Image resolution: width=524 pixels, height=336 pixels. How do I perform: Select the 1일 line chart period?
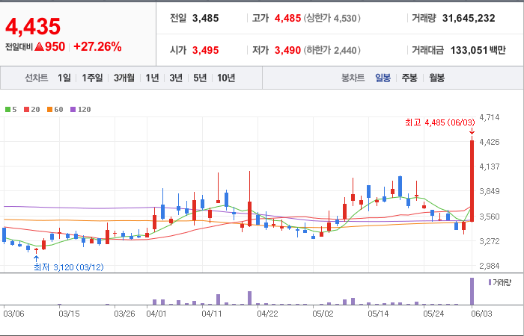(64, 78)
